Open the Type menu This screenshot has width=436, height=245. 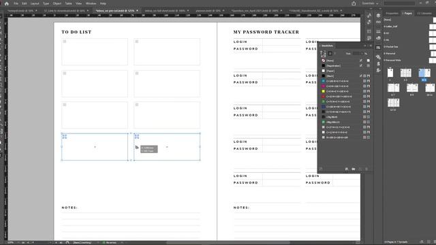point(46,3)
